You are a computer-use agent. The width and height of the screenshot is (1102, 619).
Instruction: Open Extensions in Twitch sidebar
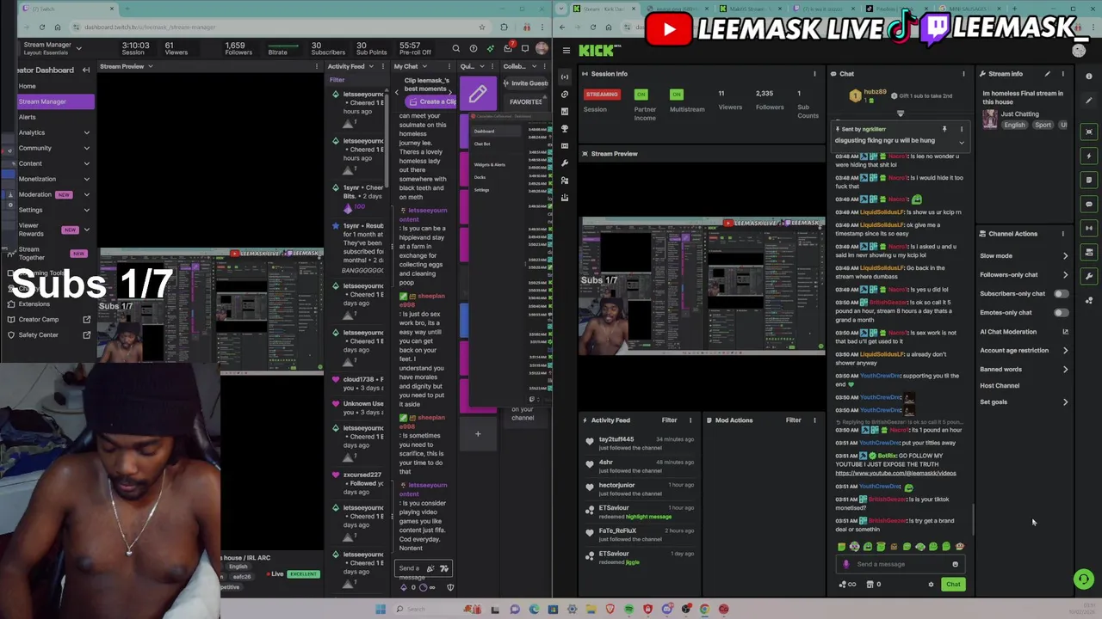coord(34,304)
